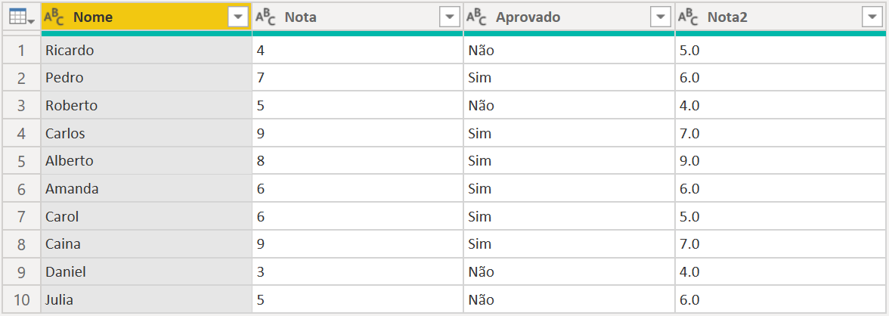Click the ABC data type icon for Nome
The image size is (889, 316).
pos(54,17)
